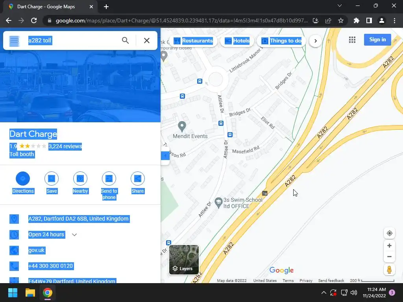
Task: Search Nearby places
Action: point(80,182)
